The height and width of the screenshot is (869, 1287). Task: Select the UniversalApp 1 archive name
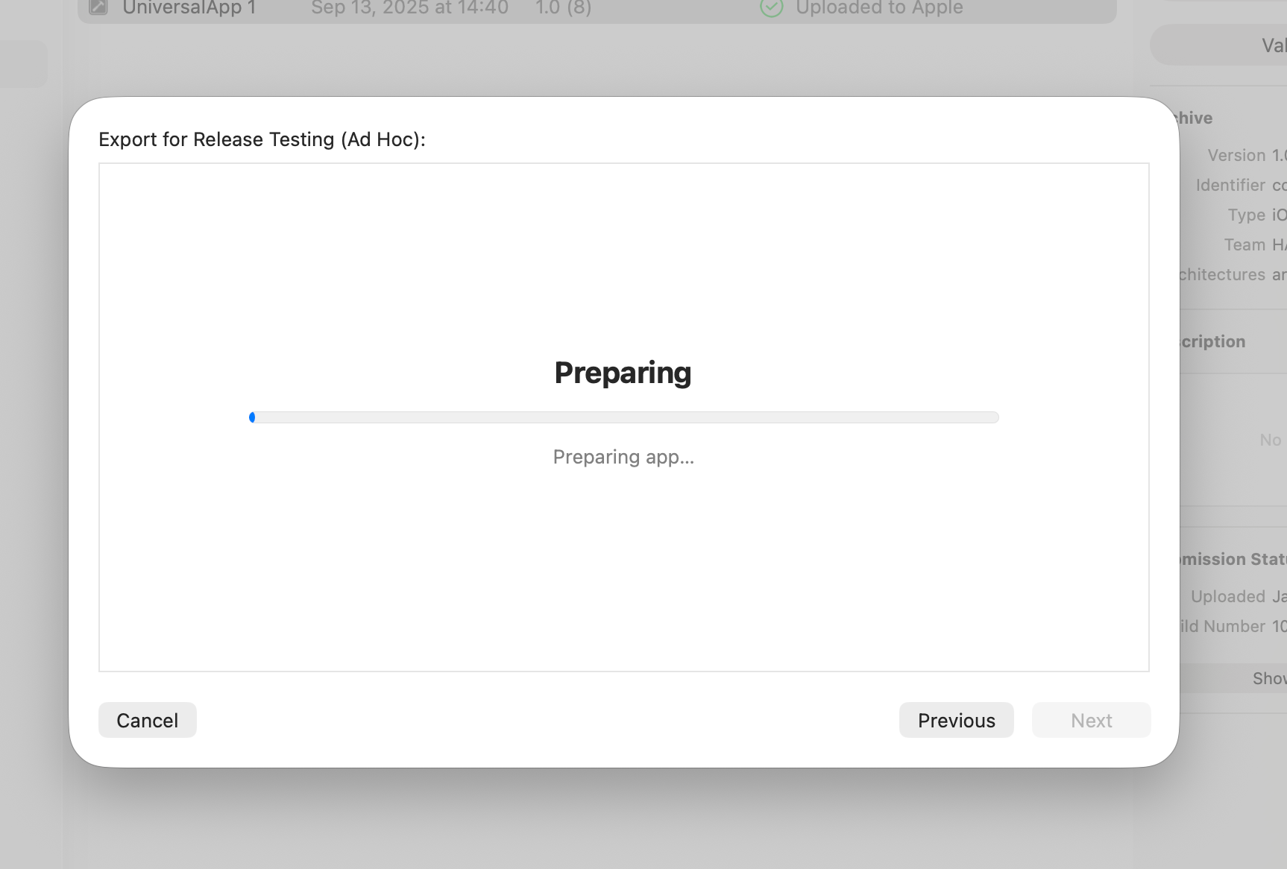pos(189,7)
